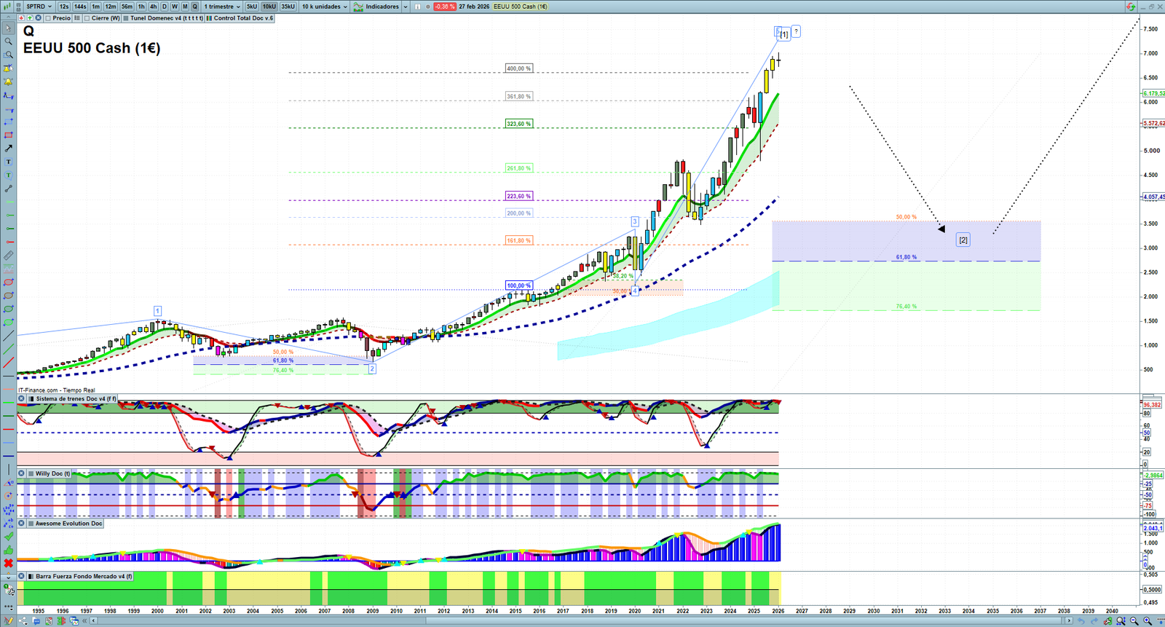The image size is (1165, 627).
Task: Close the Willy Doc indicator panel
Action: pyautogui.click(x=22, y=473)
